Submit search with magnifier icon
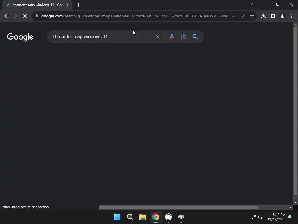The width and height of the screenshot is (298, 224). pos(195,37)
